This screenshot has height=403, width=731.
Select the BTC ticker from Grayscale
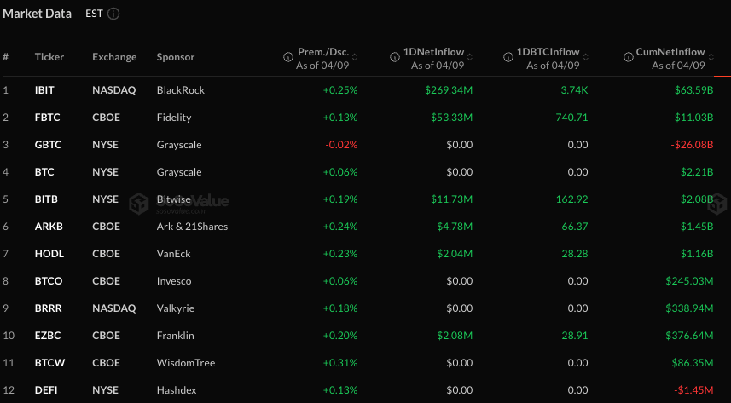pos(44,172)
